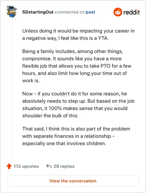Click the "reddit" wordmark text
This screenshot has width=146, height=193.
pyautogui.click(x=131, y=12)
